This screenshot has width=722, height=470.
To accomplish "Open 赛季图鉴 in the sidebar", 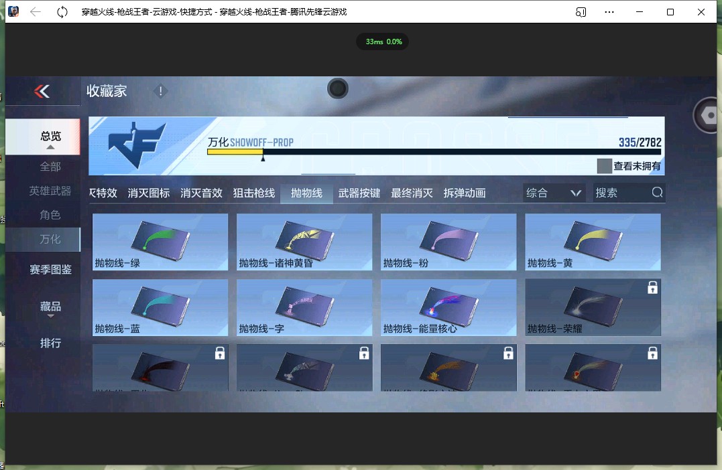I will pyautogui.click(x=51, y=270).
